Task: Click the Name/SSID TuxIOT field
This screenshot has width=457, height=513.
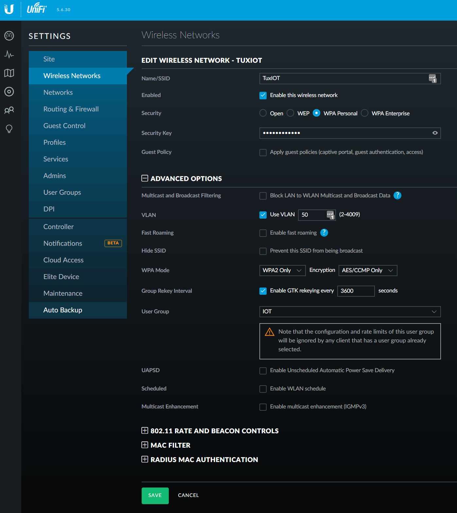Action: point(350,78)
